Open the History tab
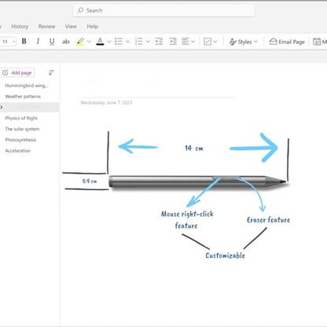Image resolution: width=327 pixels, height=327 pixels. 20,27
